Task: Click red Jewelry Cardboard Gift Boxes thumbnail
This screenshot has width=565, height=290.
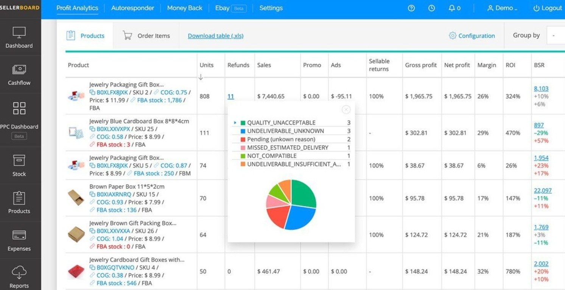Action: (x=76, y=271)
